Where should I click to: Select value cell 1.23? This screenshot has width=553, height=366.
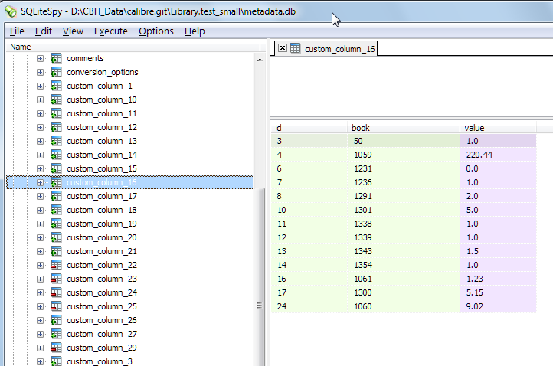pyautogui.click(x=499, y=279)
